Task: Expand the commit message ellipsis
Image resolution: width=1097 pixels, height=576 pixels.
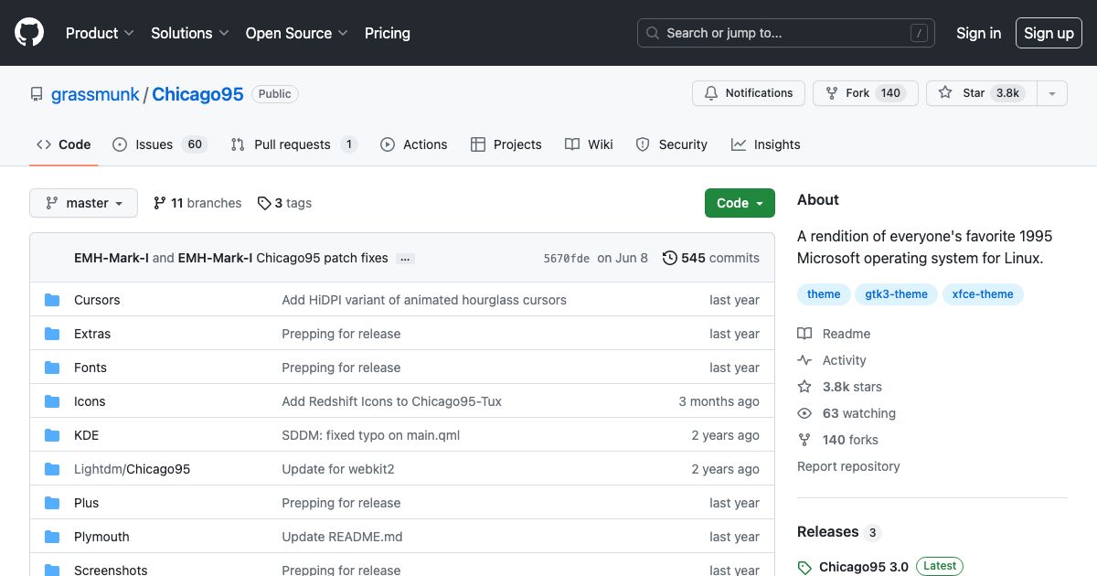Action: coord(405,259)
